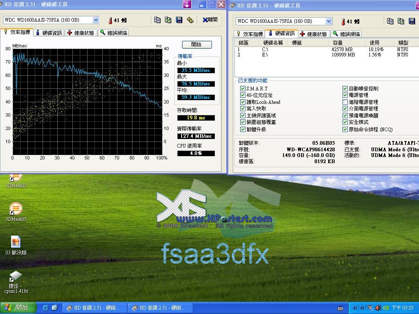Click the save icon in left HD Tune window
Image resolution: width=419 pixels, height=314 pixels.
(179, 20)
